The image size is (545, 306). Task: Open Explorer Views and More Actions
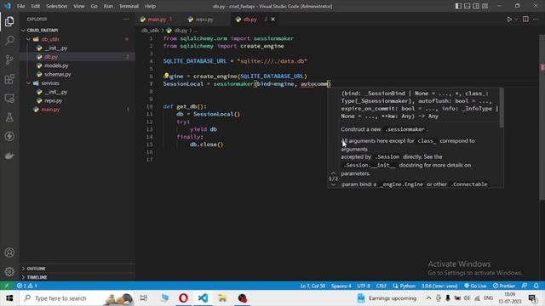tap(126, 20)
